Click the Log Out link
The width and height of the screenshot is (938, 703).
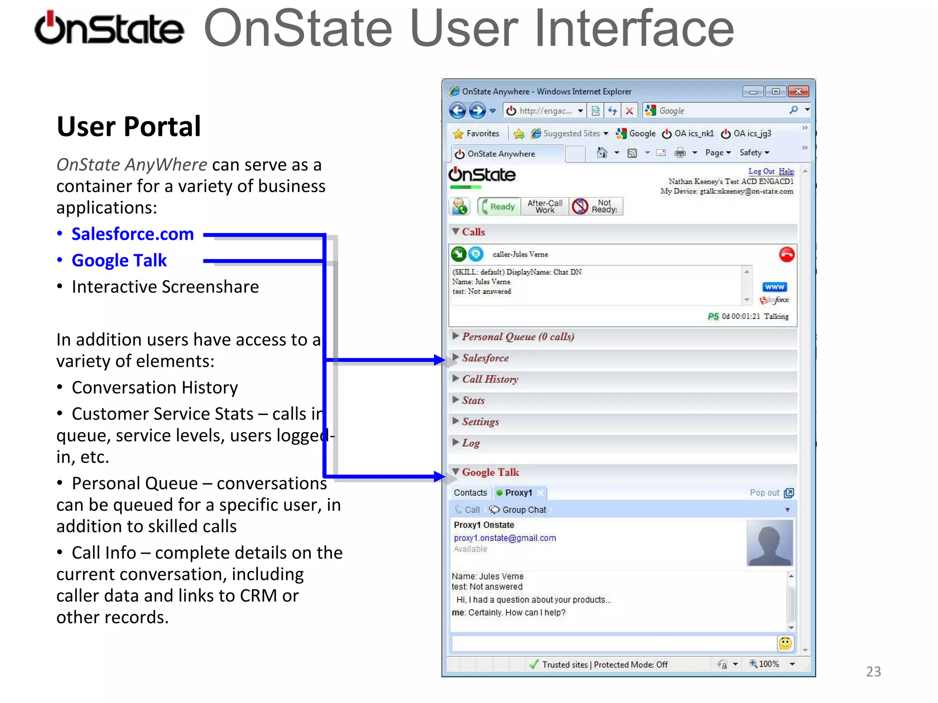[x=761, y=171]
